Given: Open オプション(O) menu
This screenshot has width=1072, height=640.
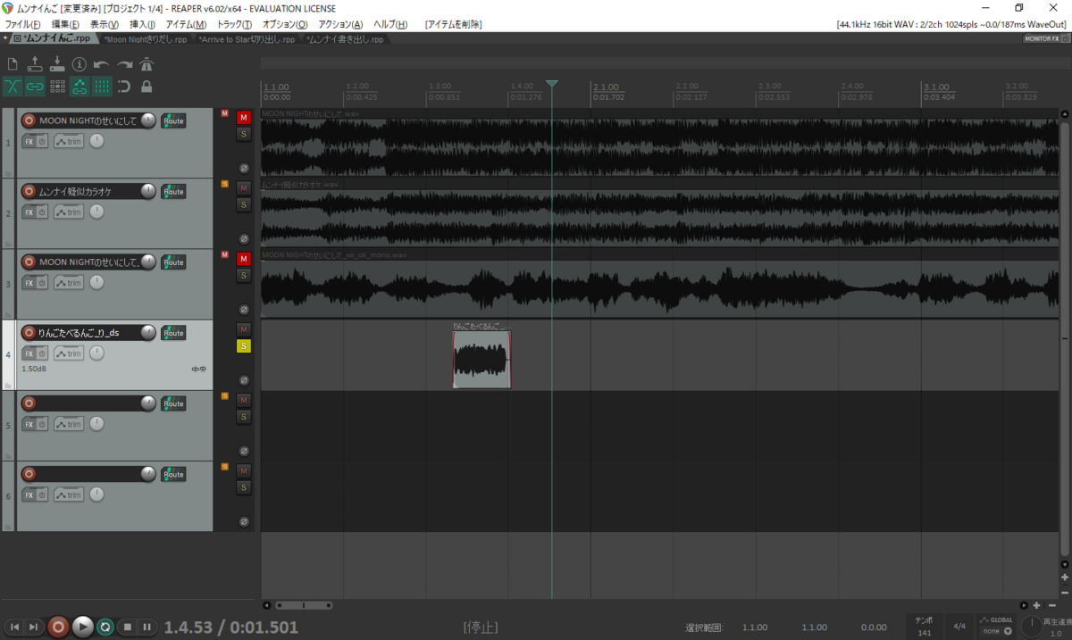Looking at the screenshot, I should [285, 24].
